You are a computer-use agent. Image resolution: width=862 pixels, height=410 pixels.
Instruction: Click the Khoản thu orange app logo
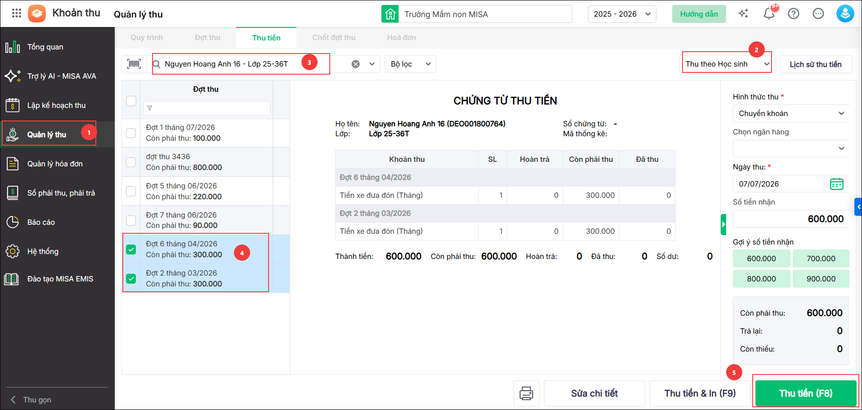coord(37,13)
